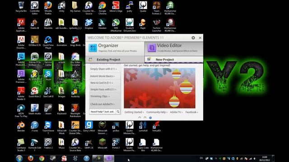Select the Angry Birds desktop icon

tap(75, 41)
